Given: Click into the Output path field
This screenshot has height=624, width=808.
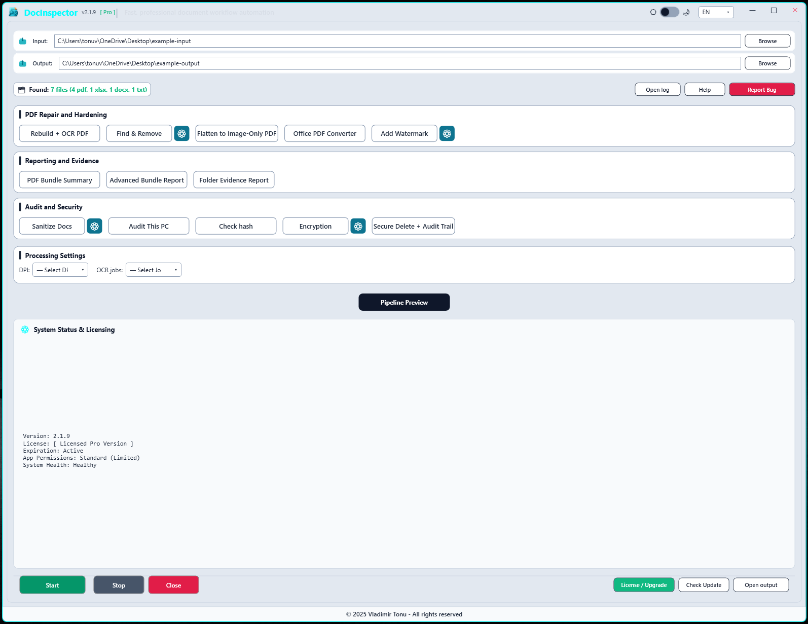Looking at the screenshot, I should coord(400,63).
